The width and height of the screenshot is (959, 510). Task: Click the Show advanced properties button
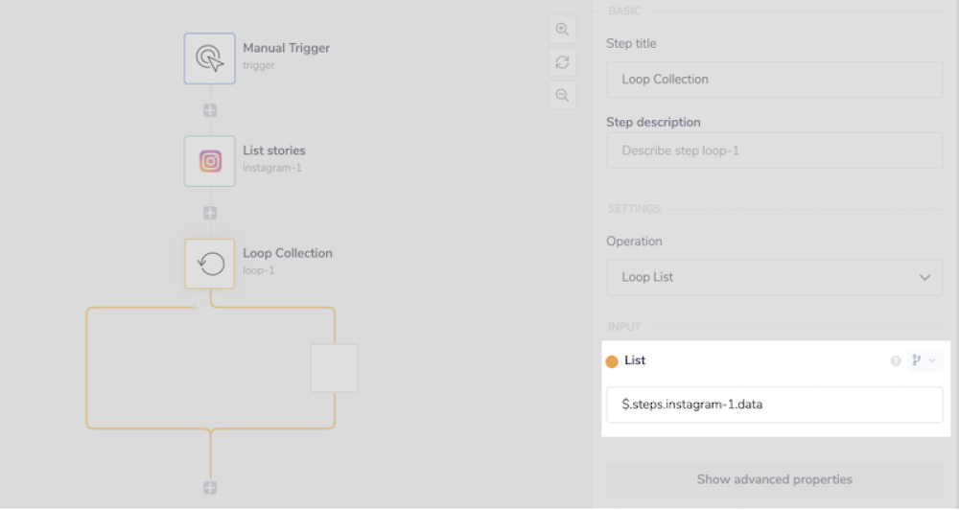(x=774, y=479)
